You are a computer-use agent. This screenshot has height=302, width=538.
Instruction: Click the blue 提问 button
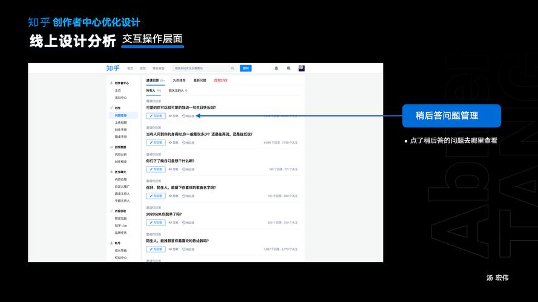pos(246,68)
